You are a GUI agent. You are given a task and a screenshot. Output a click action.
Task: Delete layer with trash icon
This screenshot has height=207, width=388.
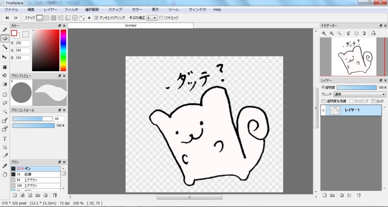[x=358, y=195]
